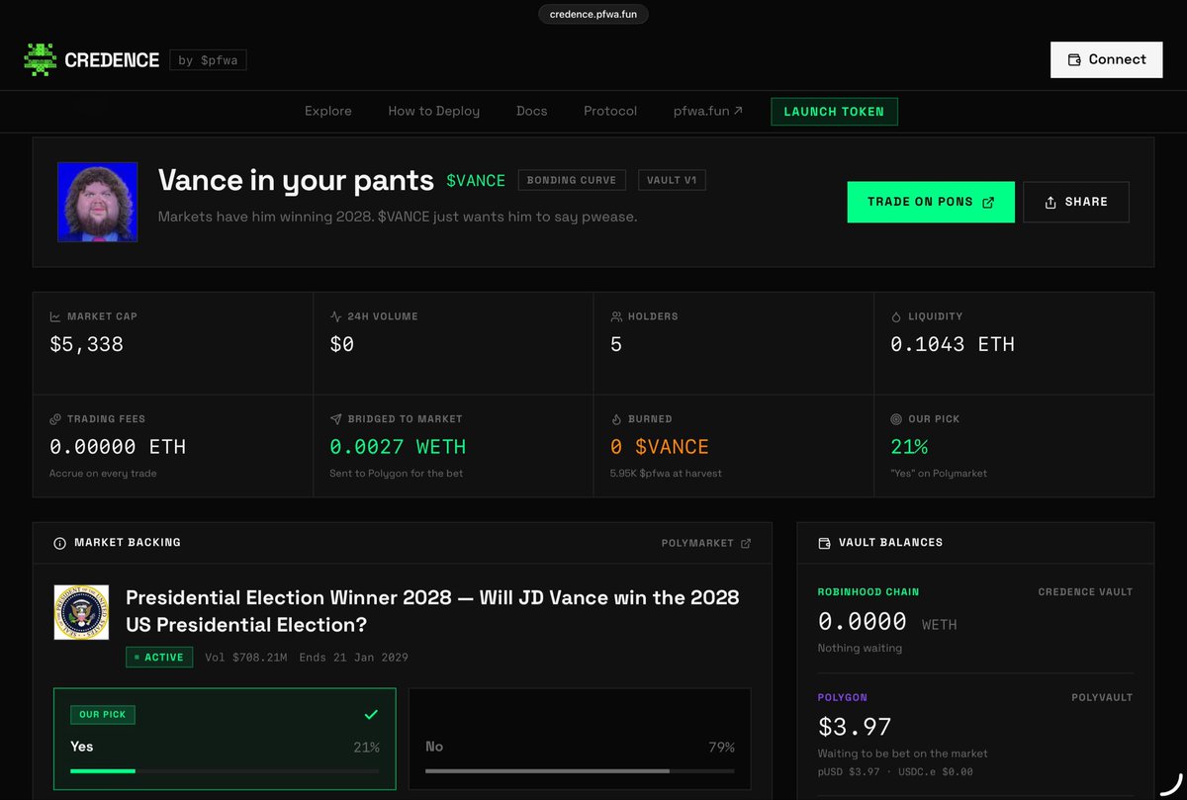The image size is (1187, 800).
Task: Click the holders count 5
Action: tap(616, 345)
